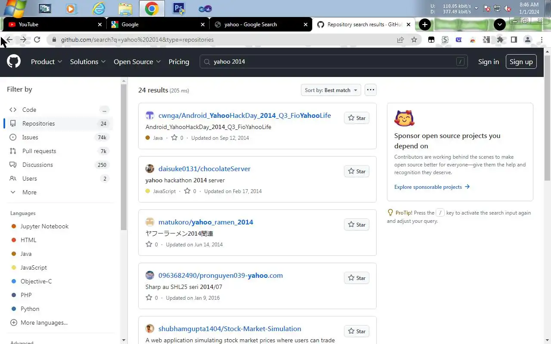Star the cwnga/Android_YahooHackDay repository
The width and height of the screenshot is (551, 344).
(356, 118)
